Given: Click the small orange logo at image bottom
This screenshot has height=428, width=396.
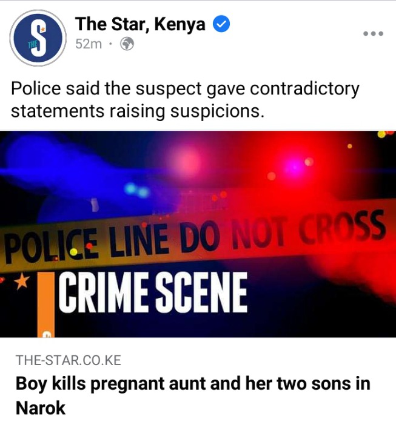Looking at the screenshot, I should [46, 334].
